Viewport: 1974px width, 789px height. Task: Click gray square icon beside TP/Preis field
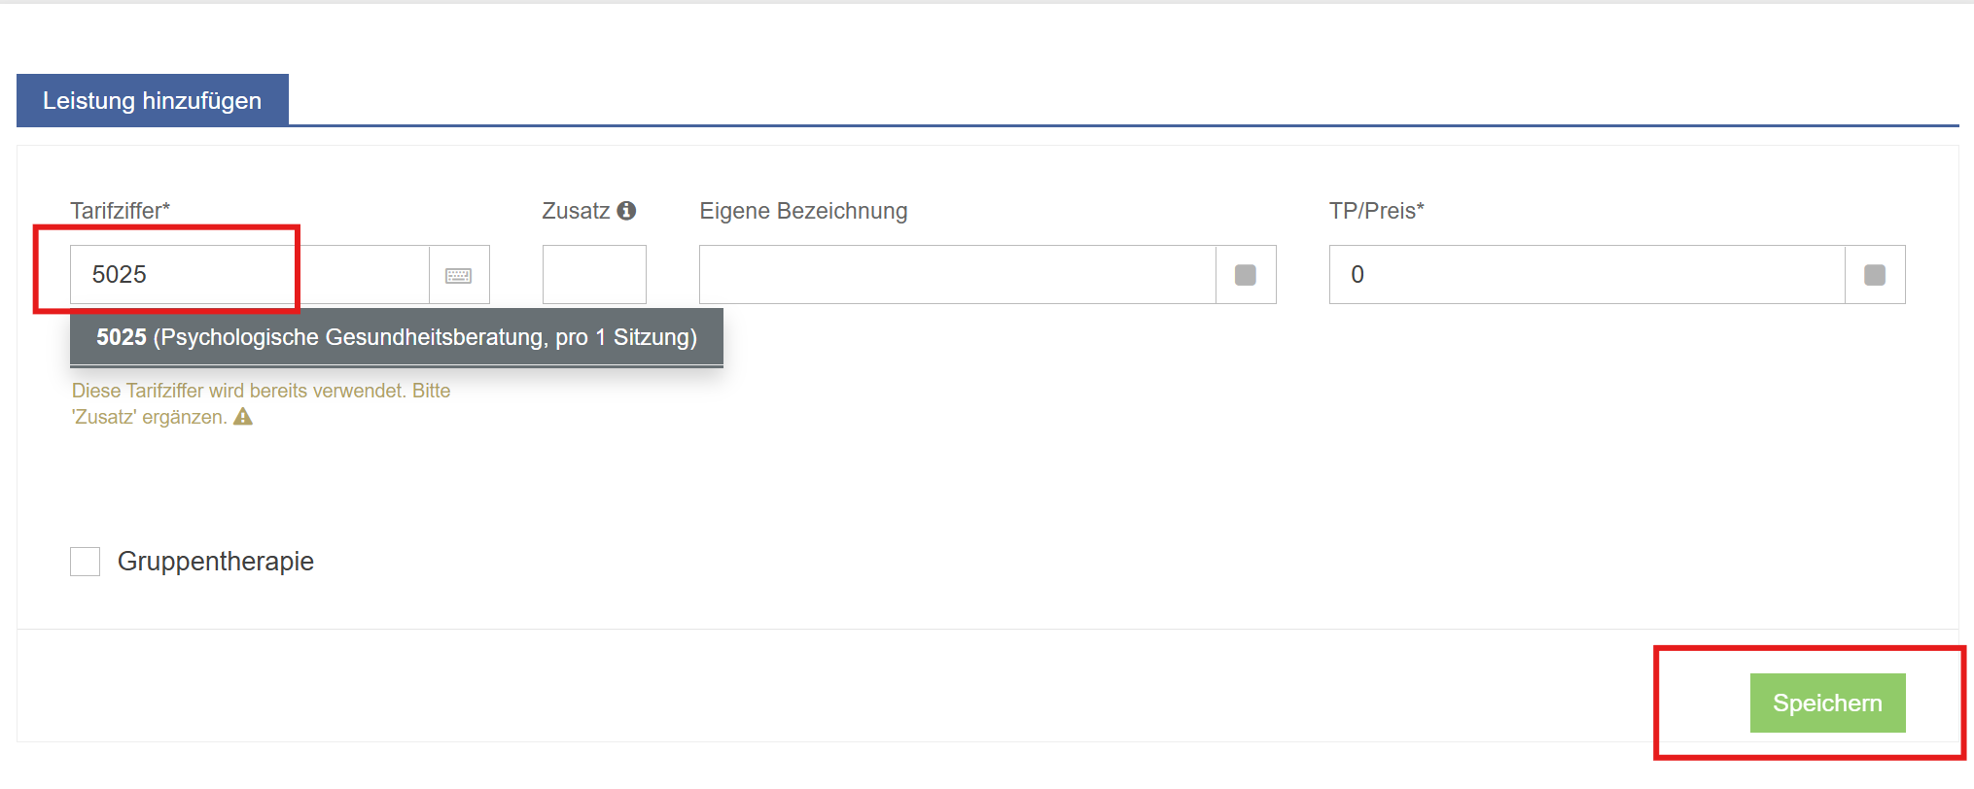pyautogui.click(x=1875, y=275)
